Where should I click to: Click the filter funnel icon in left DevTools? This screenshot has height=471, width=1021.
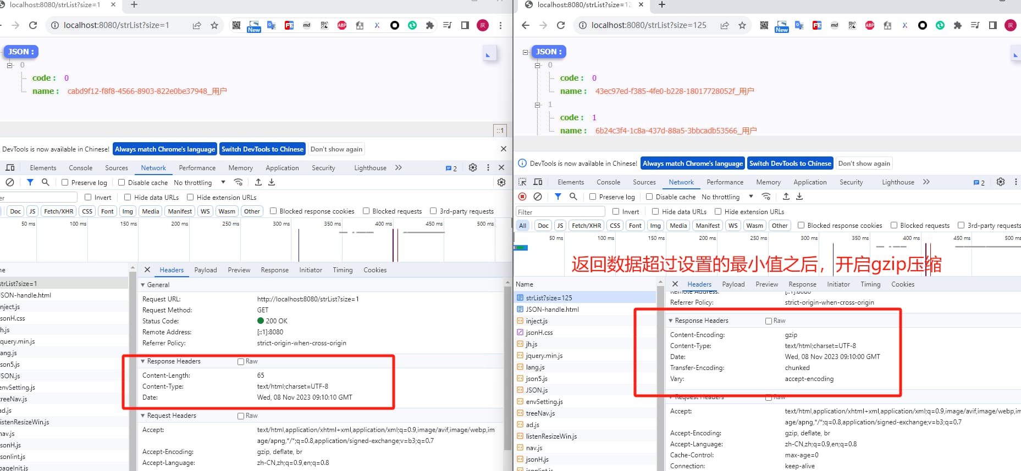point(30,182)
